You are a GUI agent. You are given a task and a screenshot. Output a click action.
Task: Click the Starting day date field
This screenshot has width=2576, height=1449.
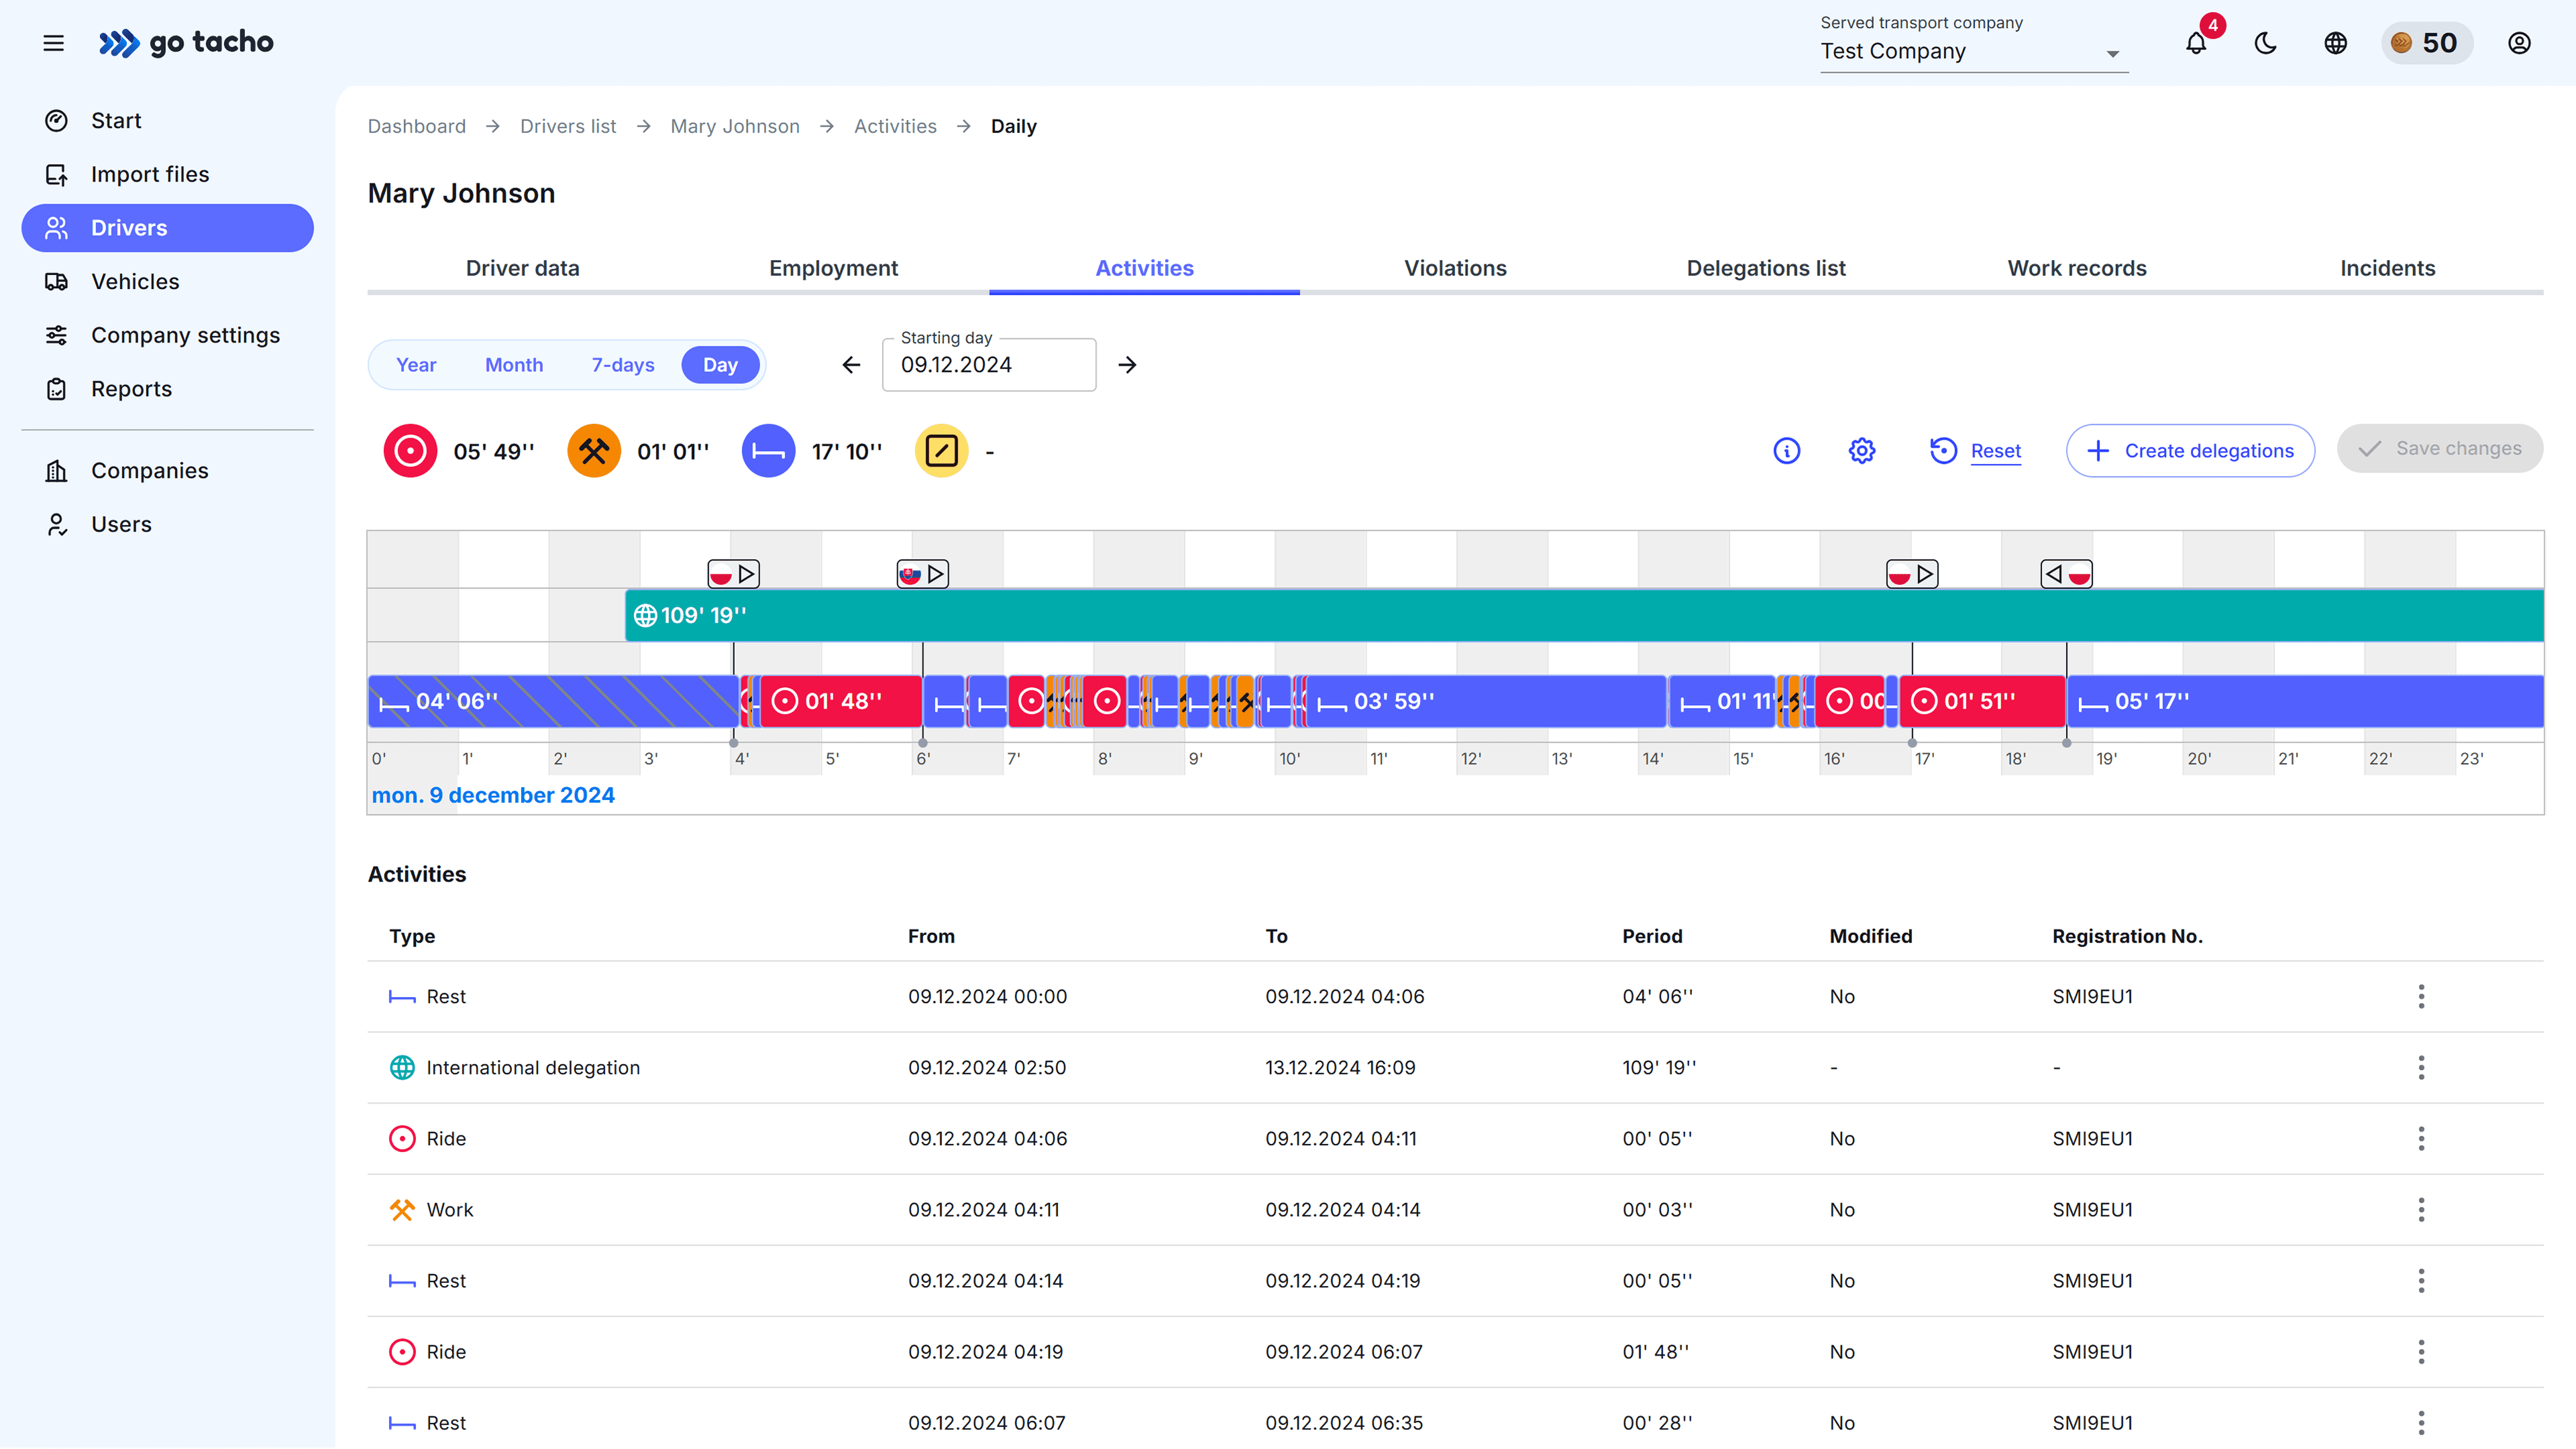point(988,365)
